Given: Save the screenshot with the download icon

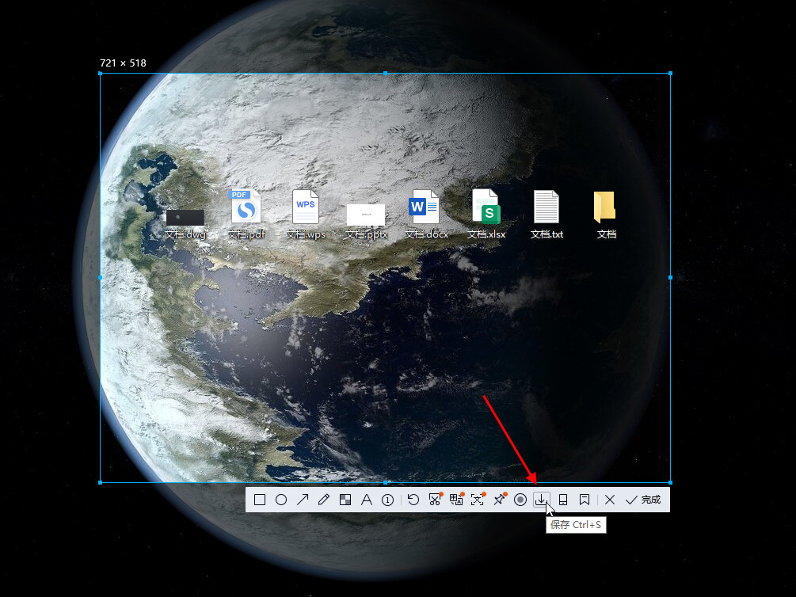Looking at the screenshot, I should coord(542,500).
